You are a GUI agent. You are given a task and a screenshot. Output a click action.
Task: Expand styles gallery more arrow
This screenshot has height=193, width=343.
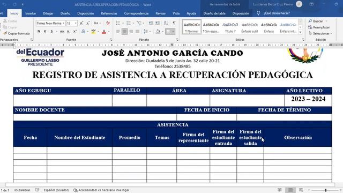click(300, 32)
